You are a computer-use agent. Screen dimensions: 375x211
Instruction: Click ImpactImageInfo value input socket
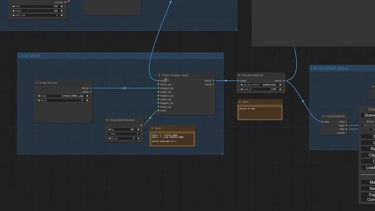[x=322, y=122]
